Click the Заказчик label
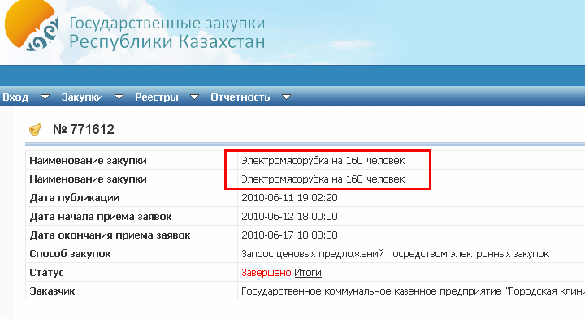 click(52, 291)
